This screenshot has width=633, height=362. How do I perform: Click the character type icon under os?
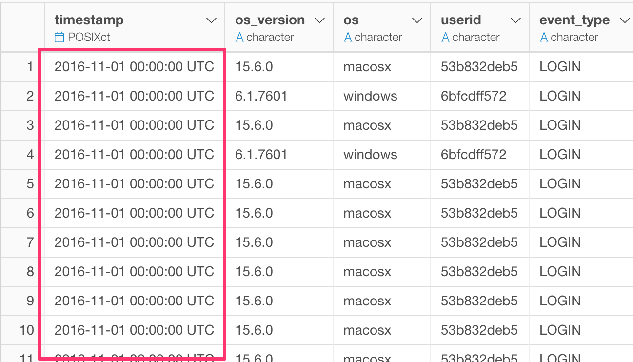tap(348, 37)
